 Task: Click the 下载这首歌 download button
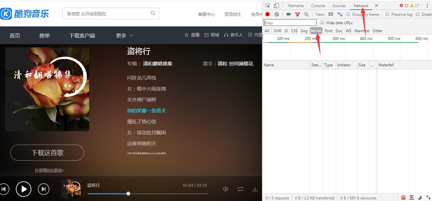(x=47, y=152)
